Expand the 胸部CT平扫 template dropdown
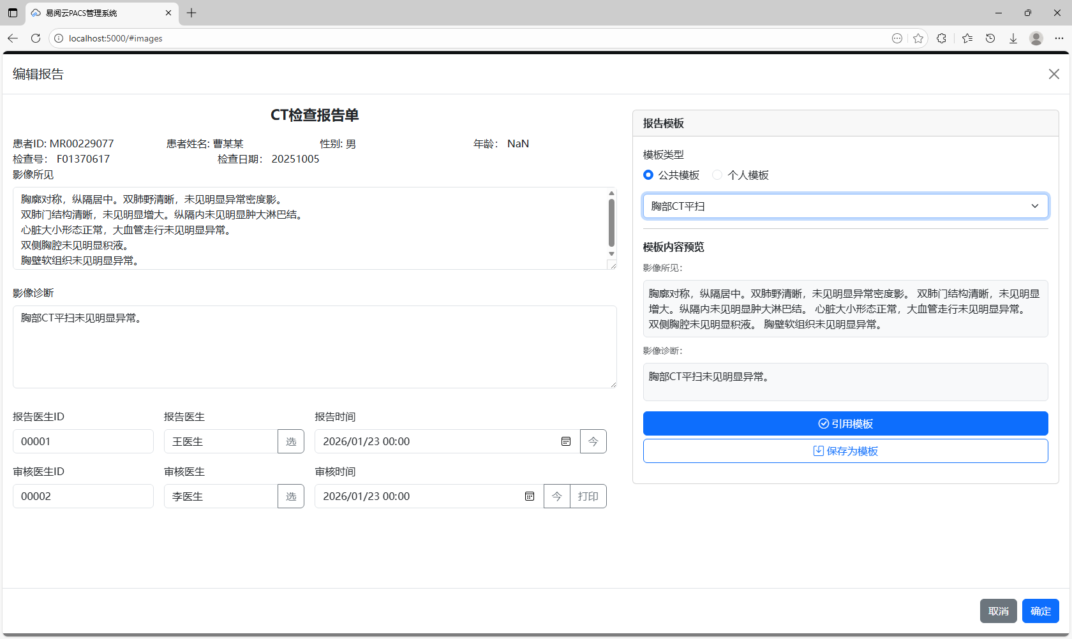Image resolution: width=1072 pixels, height=639 pixels. click(x=845, y=206)
